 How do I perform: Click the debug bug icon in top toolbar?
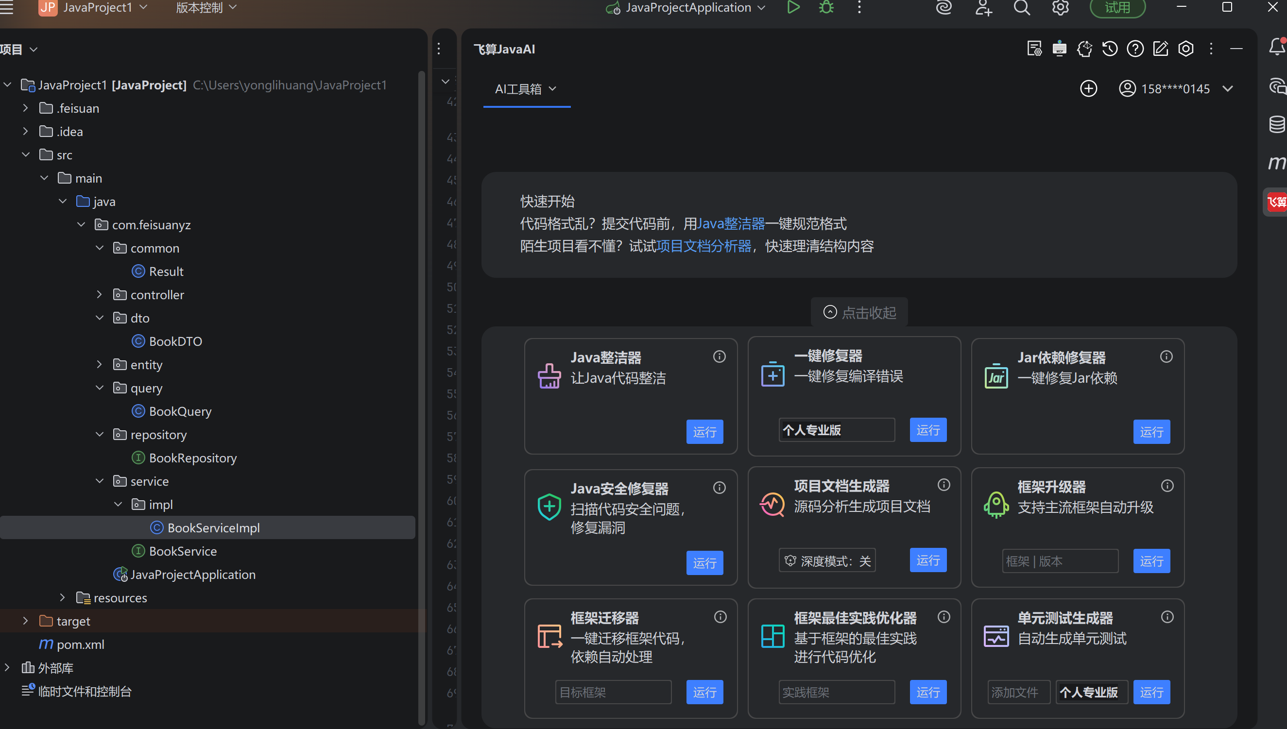[826, 7]
